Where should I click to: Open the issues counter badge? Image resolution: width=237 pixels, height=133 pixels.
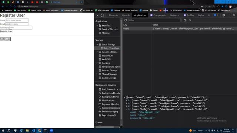tap(216, 15)
